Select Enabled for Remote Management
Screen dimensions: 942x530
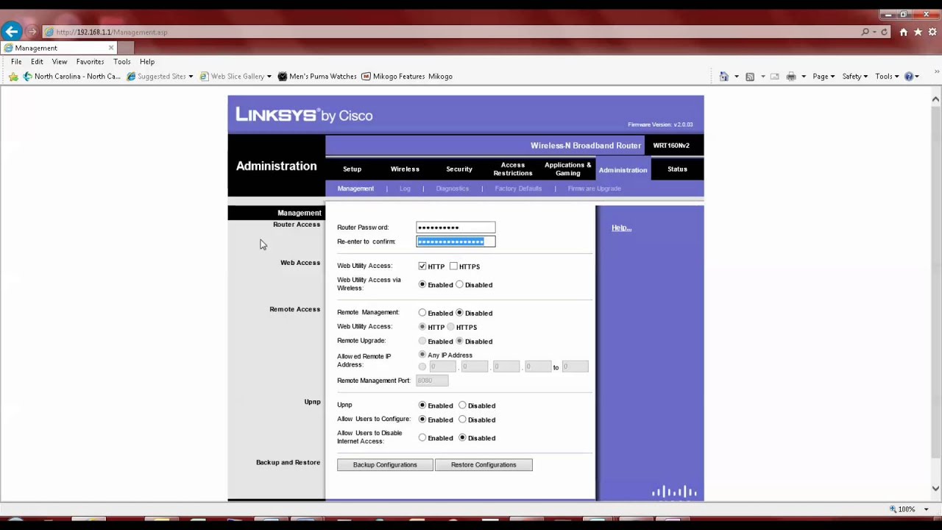coord(422,313)
